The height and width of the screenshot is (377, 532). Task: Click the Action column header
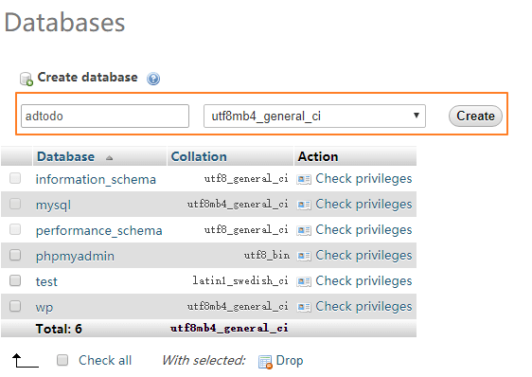[318, 156]
